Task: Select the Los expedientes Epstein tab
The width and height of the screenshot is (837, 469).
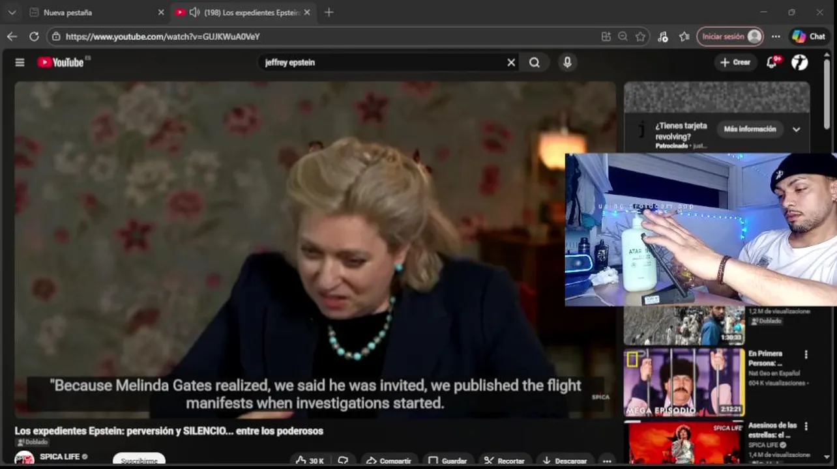Action: pyautogui.click(x=251, y=12)
